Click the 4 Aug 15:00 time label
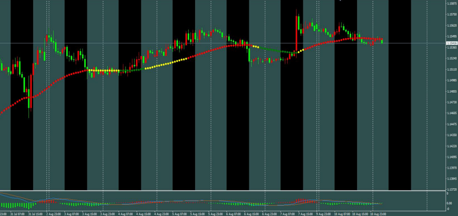The width and height of the screenshot is (458, 216). point(143,214)
